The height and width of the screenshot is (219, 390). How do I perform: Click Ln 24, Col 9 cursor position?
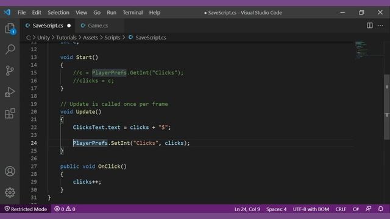[247, 209]
